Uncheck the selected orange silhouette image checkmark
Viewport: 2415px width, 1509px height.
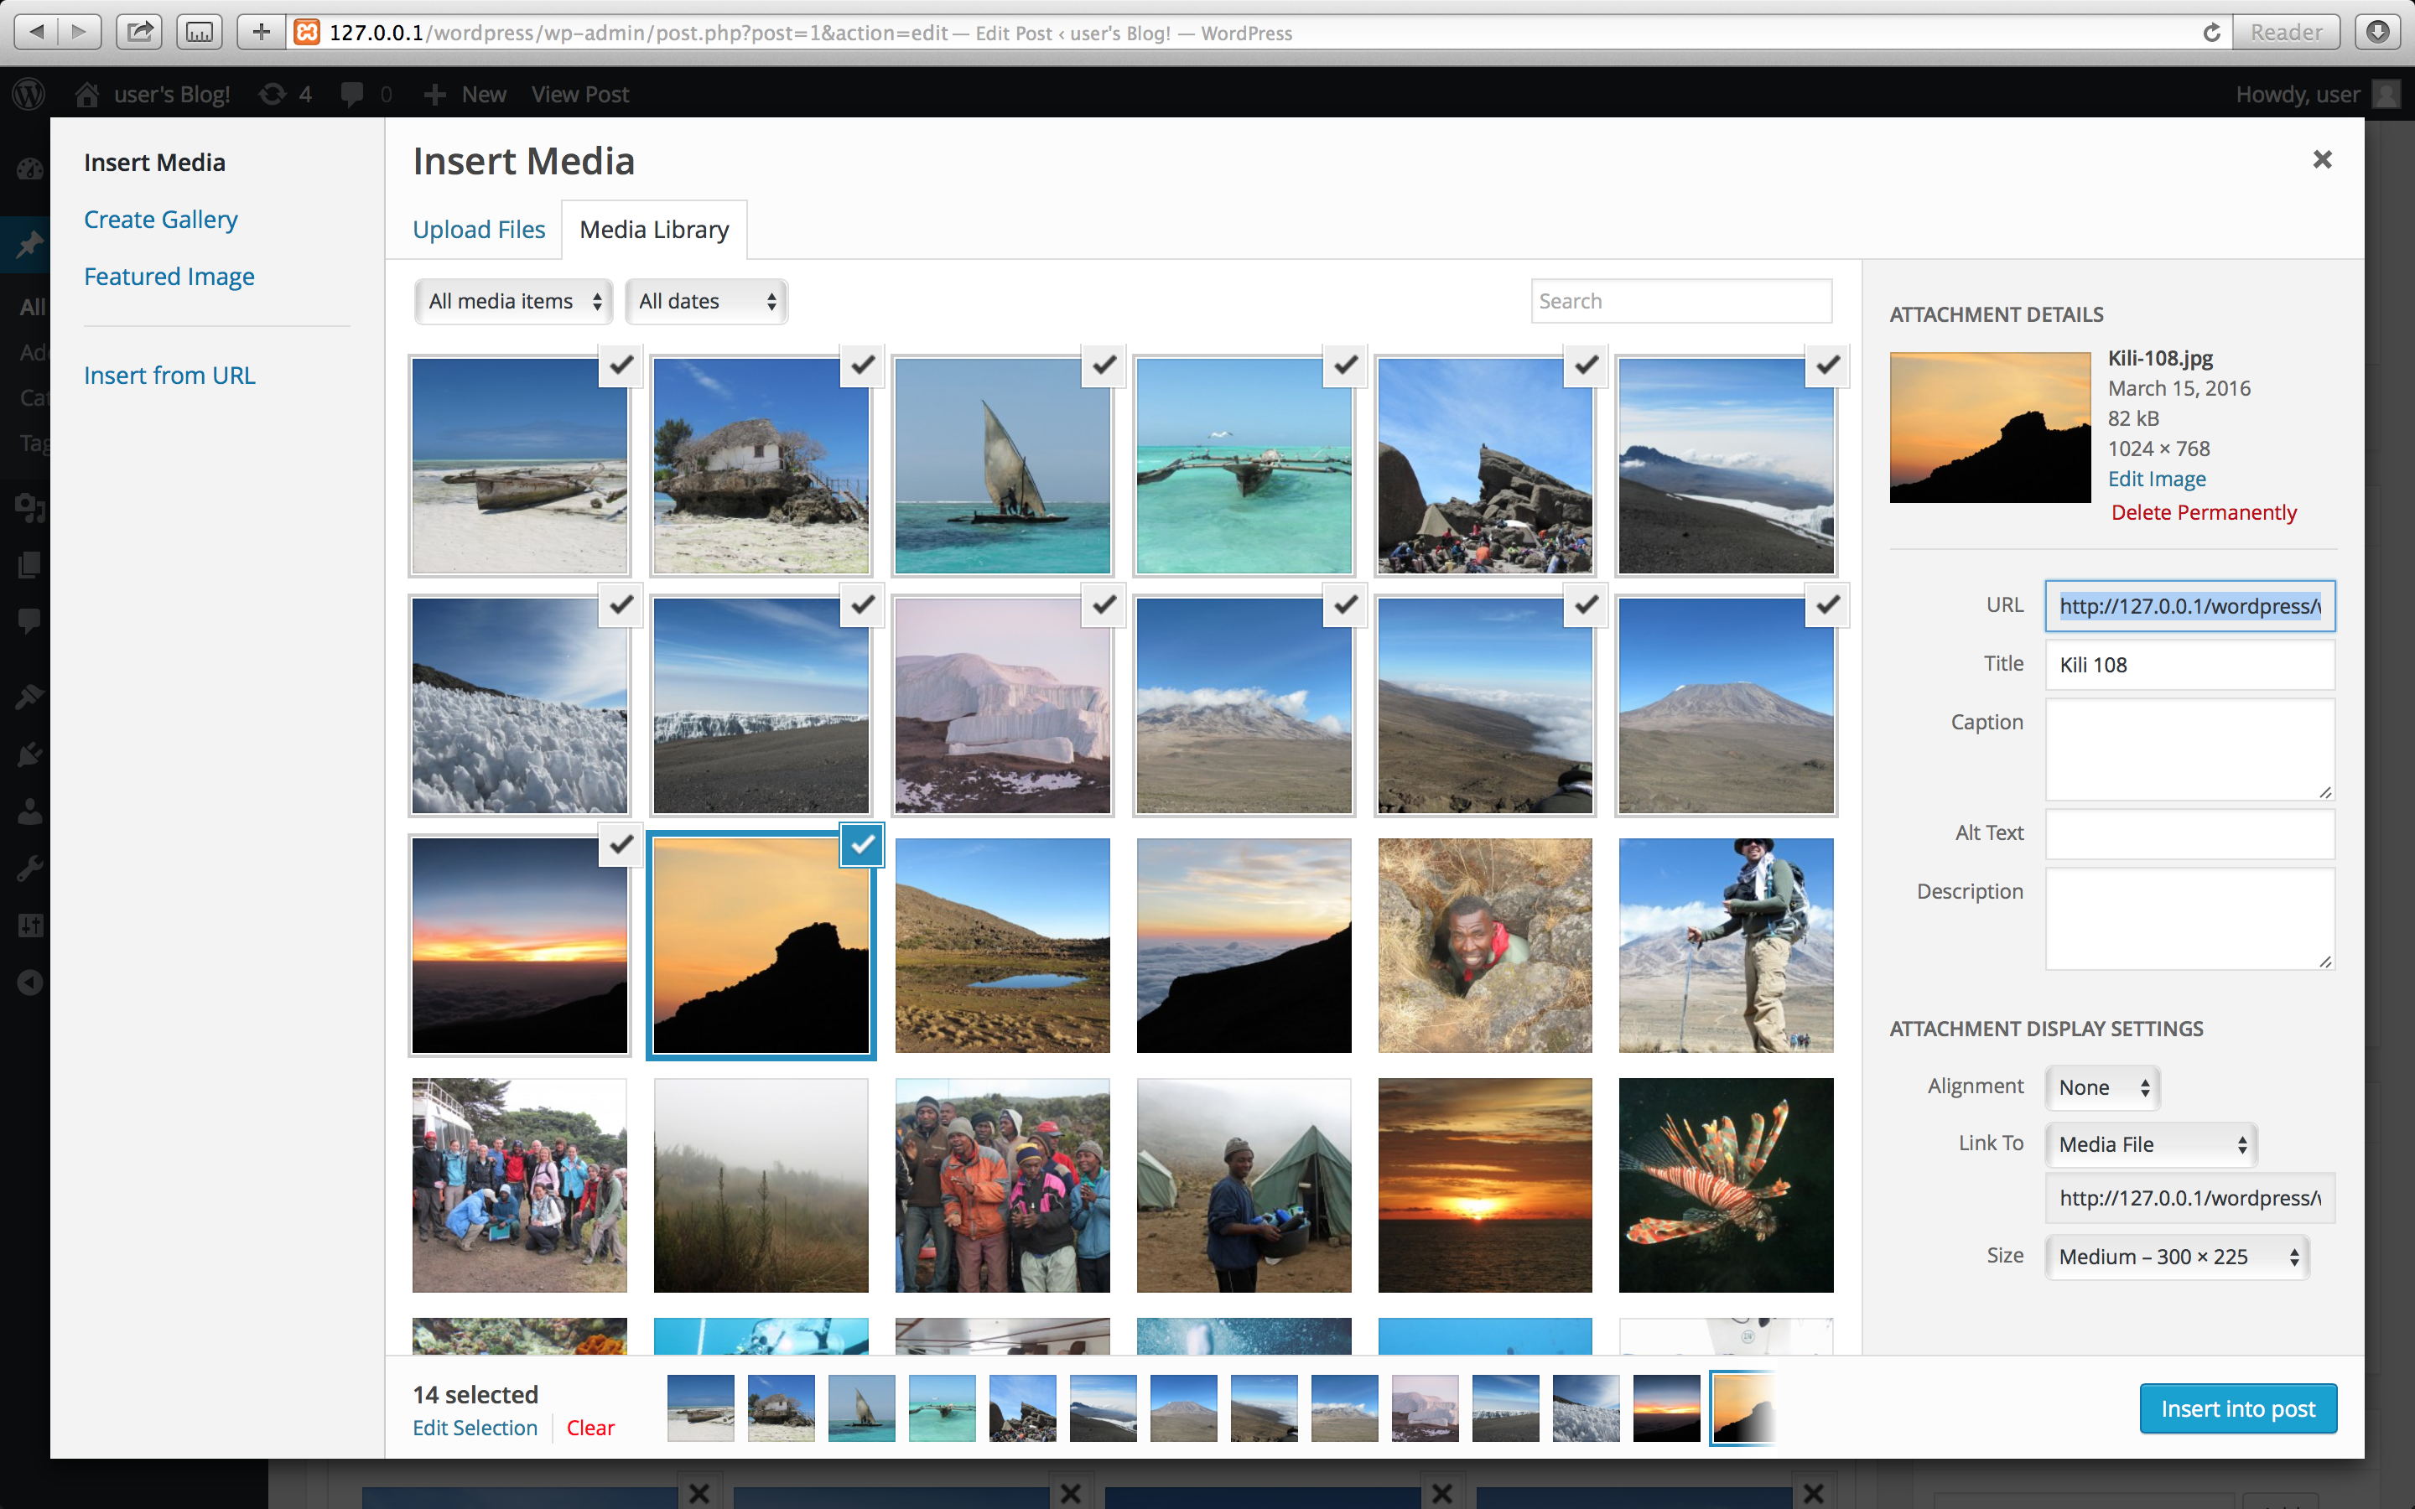coord(862,845)
